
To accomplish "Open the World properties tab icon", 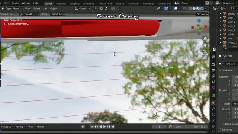I will (213, 88).
